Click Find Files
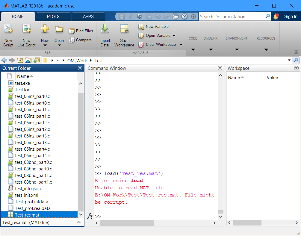Screen dimensions: 301x236 [81, 31]
